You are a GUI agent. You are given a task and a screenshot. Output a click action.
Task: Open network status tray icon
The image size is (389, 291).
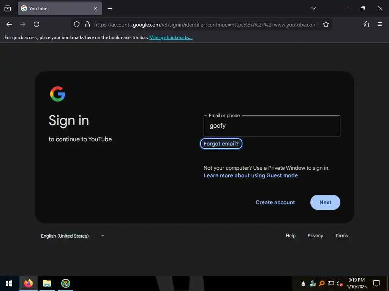tap(331, 283)
